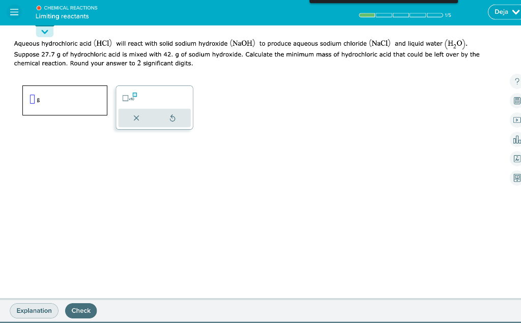Viewport: 521px width, 323px height.
Task: Open the calculator tool icon
Action: pyautogui.click(x=516, y=101)
